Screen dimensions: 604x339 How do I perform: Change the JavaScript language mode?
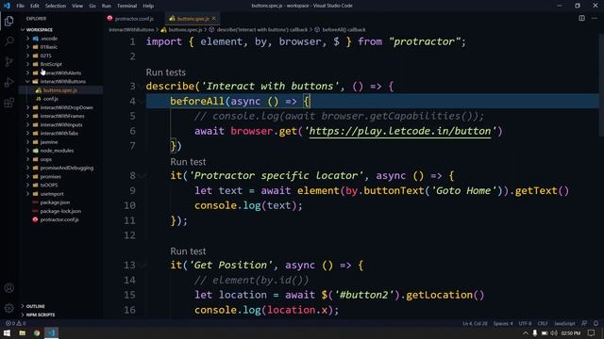pos(564,323)
